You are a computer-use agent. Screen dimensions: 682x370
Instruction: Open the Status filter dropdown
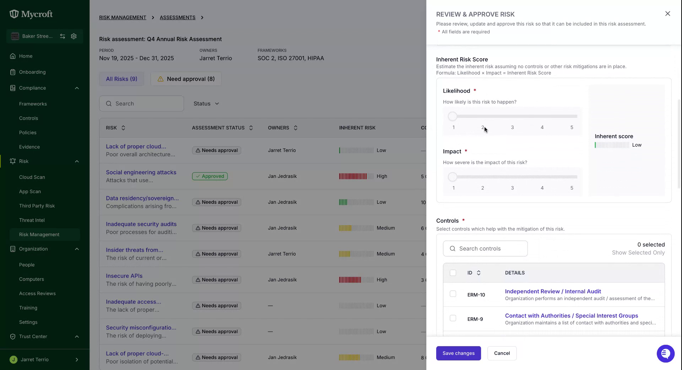point(206,104)
